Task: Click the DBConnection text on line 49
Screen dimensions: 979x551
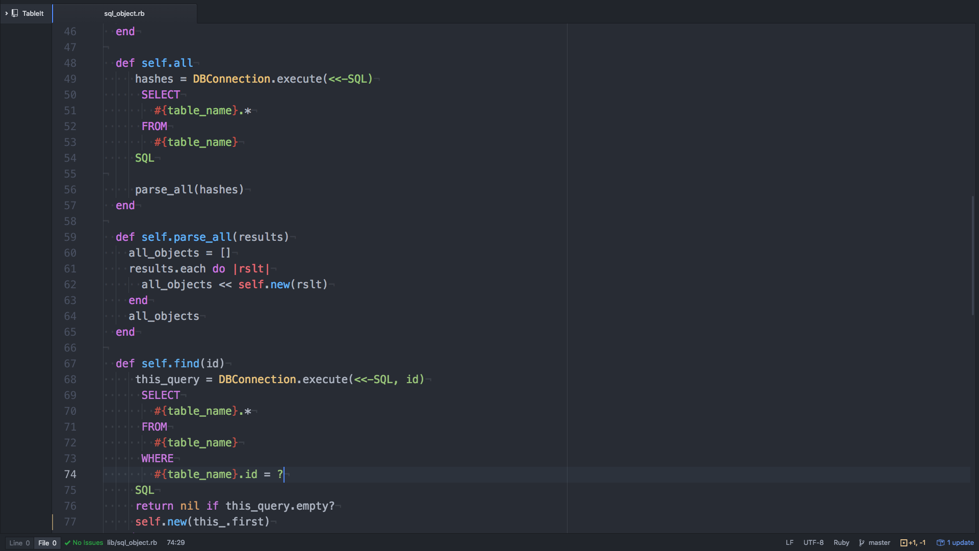Action: coord(231,79)
